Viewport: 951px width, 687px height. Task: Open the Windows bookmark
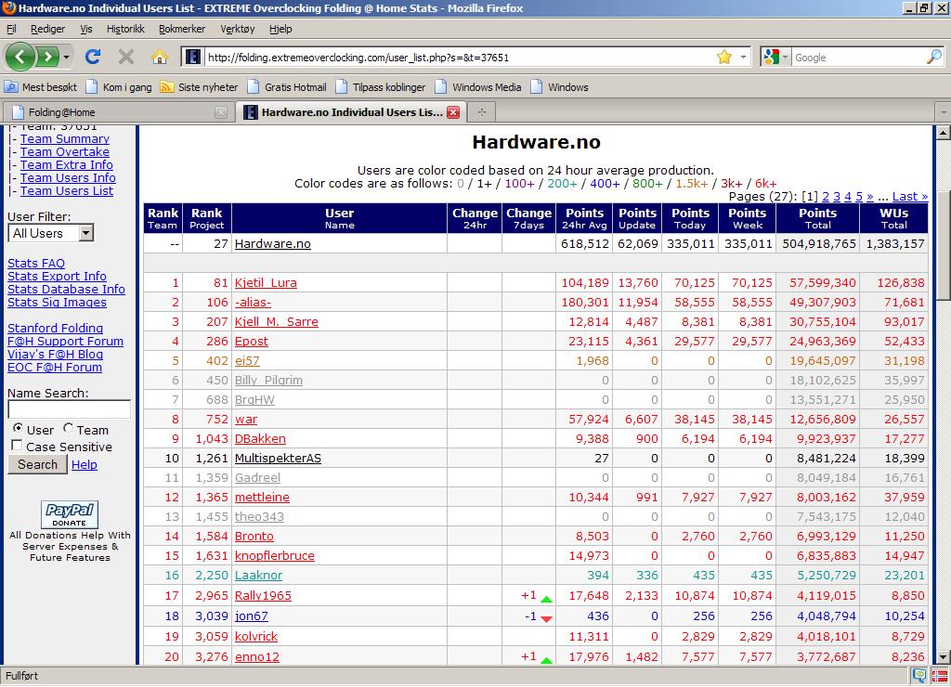[559, 86]
